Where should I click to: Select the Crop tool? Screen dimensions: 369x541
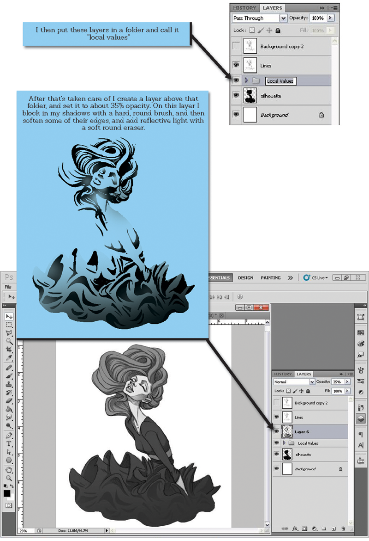9,350
